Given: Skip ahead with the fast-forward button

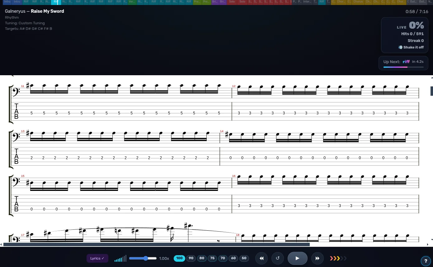Looking at the screenshot, I should click(317, 258).
